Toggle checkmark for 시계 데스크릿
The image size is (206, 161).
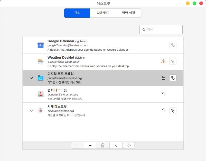pos(32,111)
